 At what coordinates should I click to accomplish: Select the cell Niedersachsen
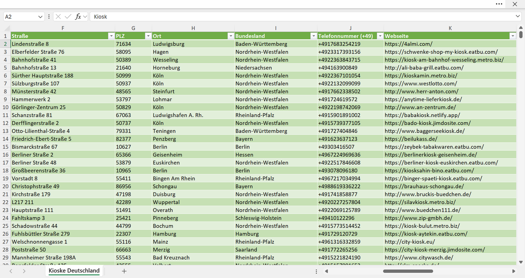coord(276,68)
